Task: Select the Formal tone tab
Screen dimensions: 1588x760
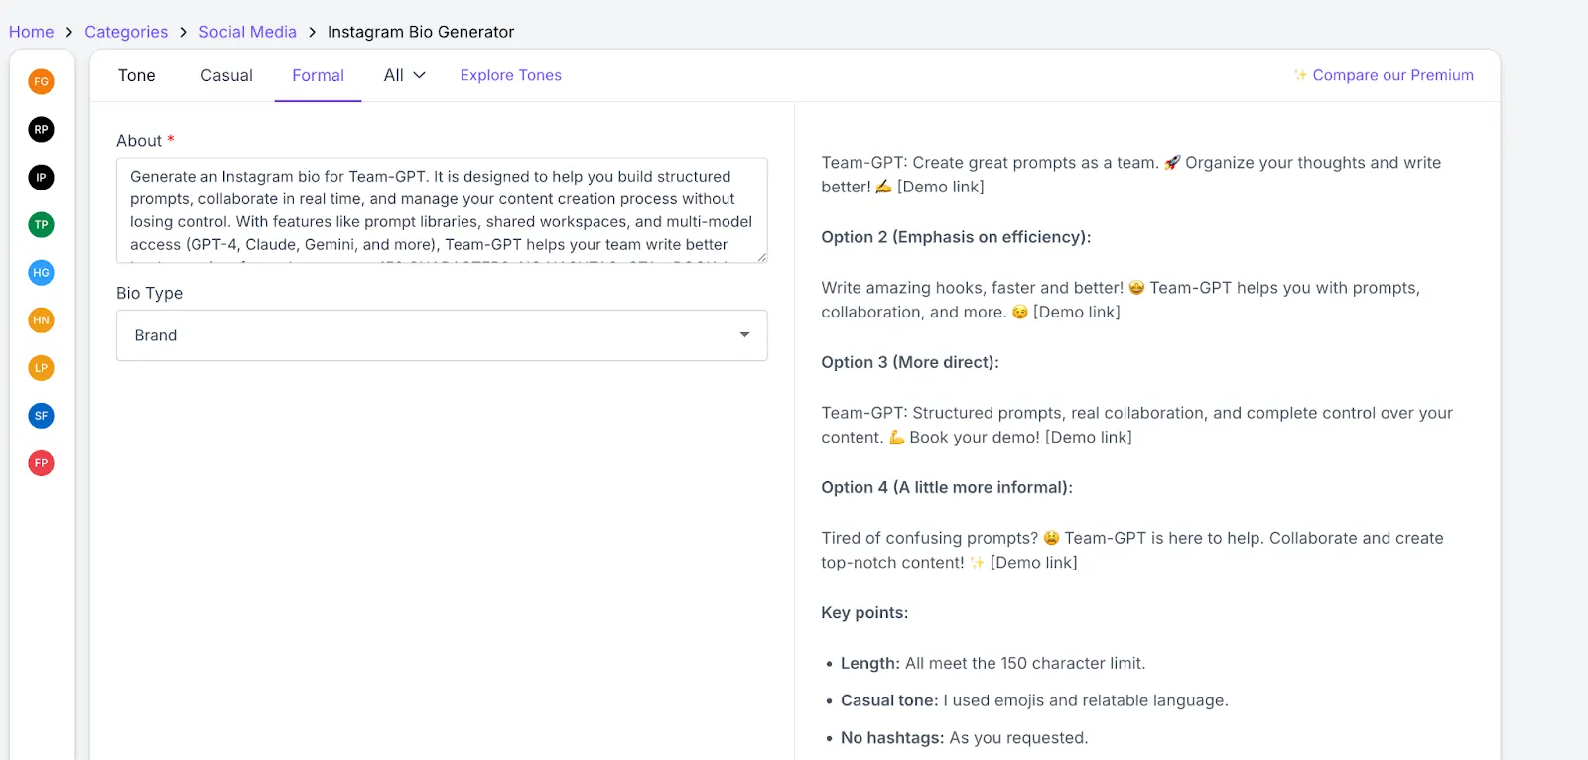Action: click(318, 75)
